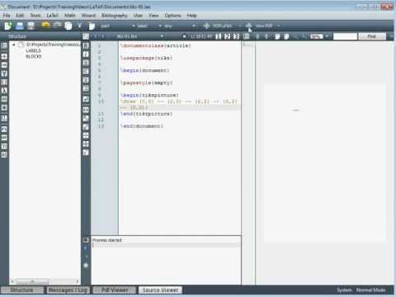
Task: Select the BLOCKS entry in structure tree
Action: (34, 56)
